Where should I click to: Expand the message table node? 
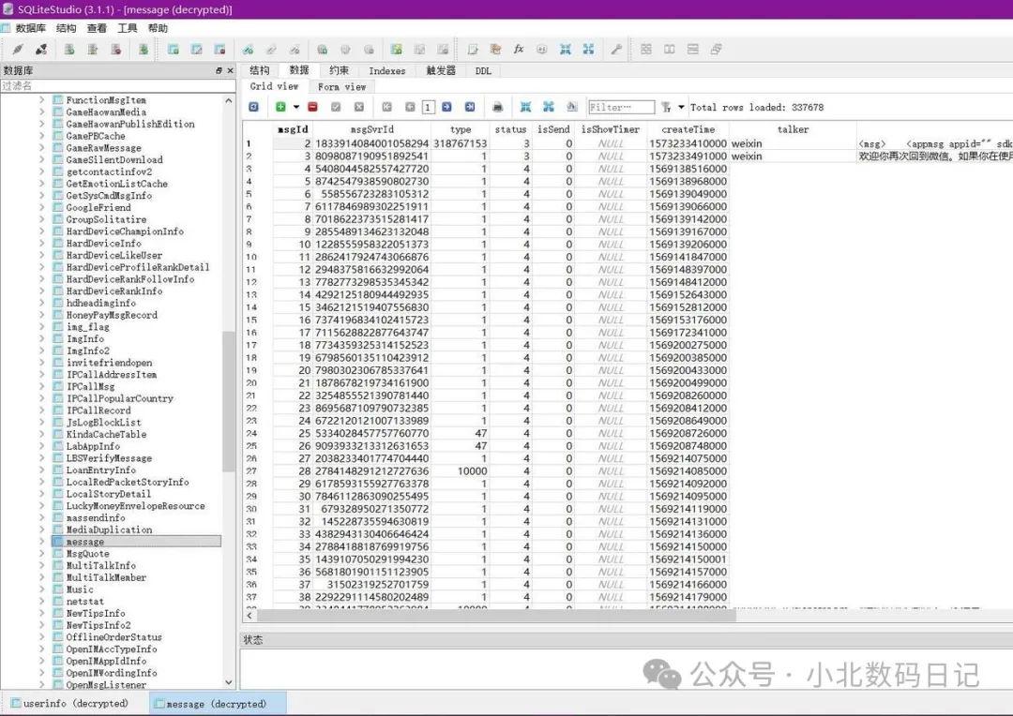42,542
